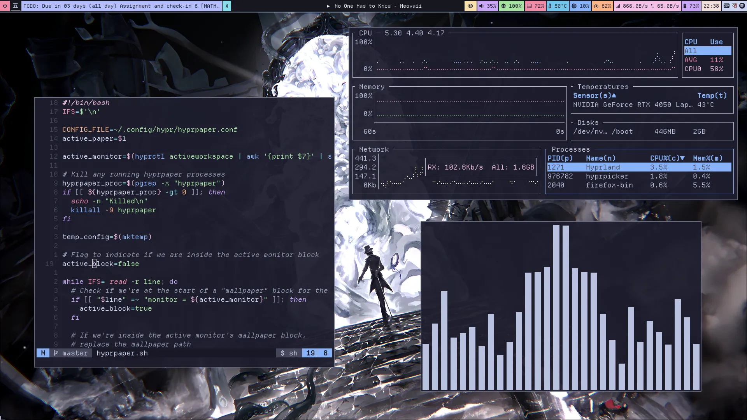Click the CPU usage 10% module

coord(580,6)
